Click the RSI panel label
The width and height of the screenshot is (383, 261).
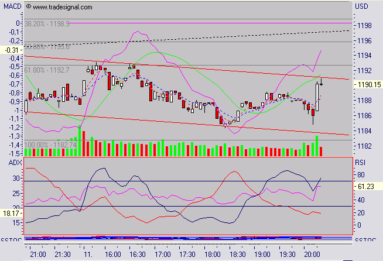coord(360,163)
